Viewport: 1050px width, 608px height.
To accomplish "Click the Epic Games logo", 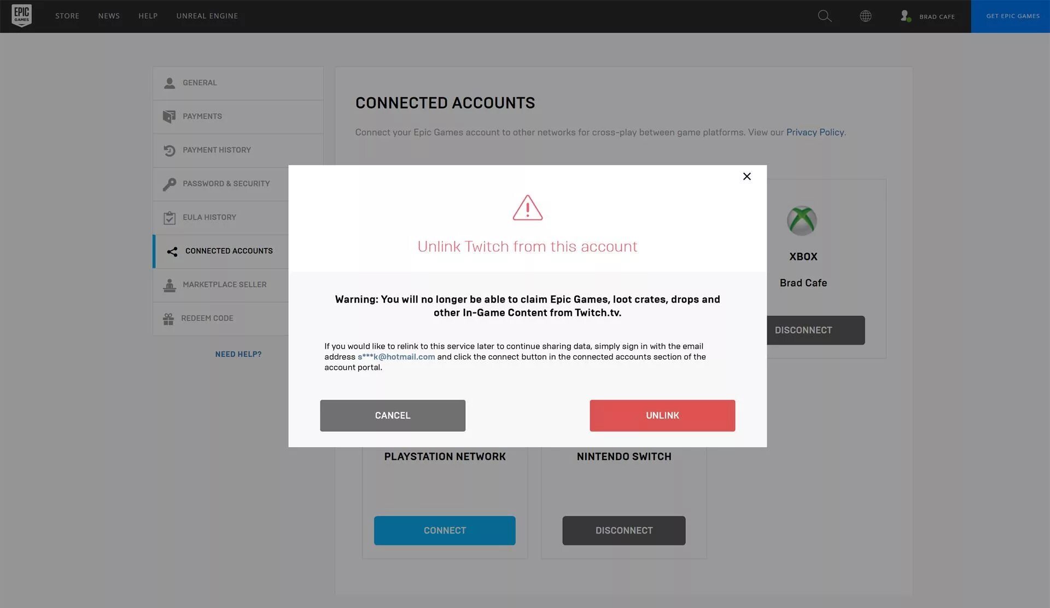I will click(21, 16).
